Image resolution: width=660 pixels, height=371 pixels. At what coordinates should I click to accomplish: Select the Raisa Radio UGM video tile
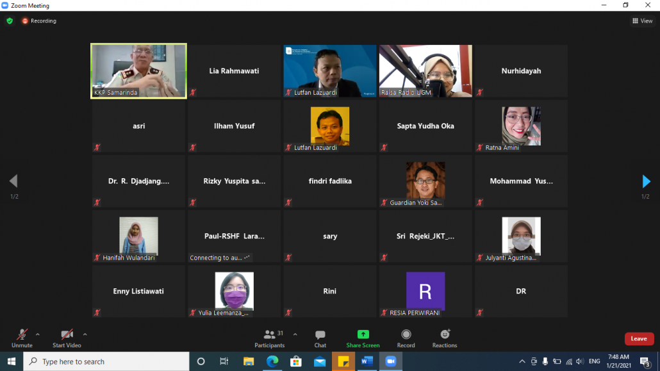point(425,70)
